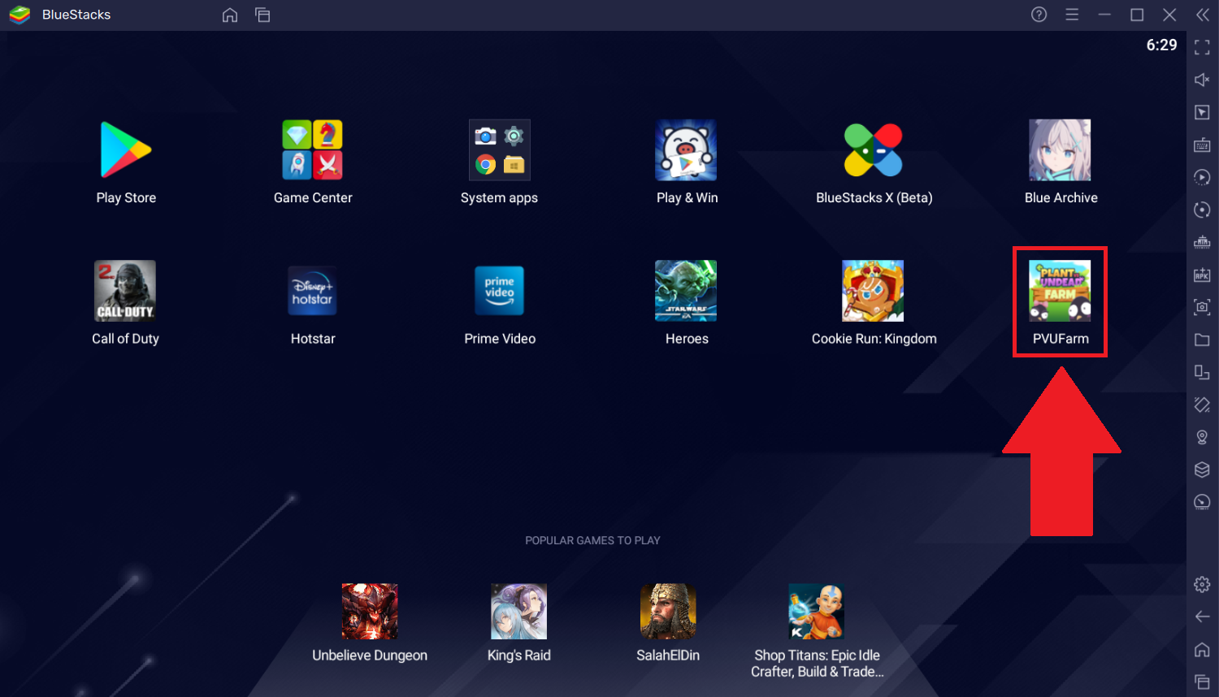Screen dimensions: 1219x697
Task: Open BlueStacks settings gear
Action: pyautogui.click(x=1202, y=584)
